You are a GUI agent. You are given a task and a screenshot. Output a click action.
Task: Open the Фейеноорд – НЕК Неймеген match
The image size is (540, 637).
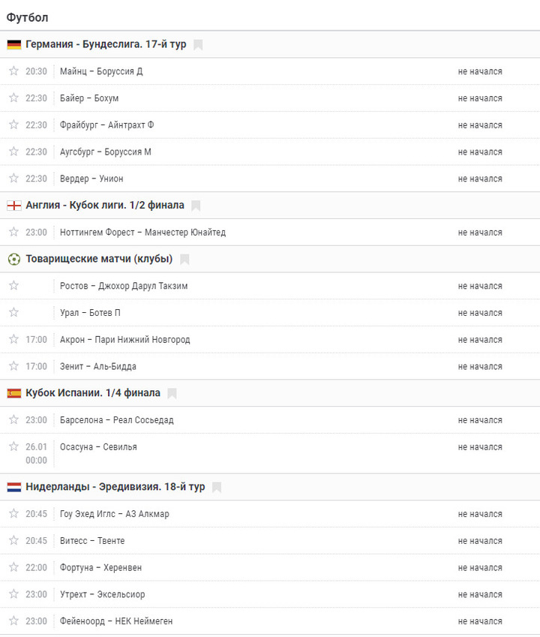[116, 621]
